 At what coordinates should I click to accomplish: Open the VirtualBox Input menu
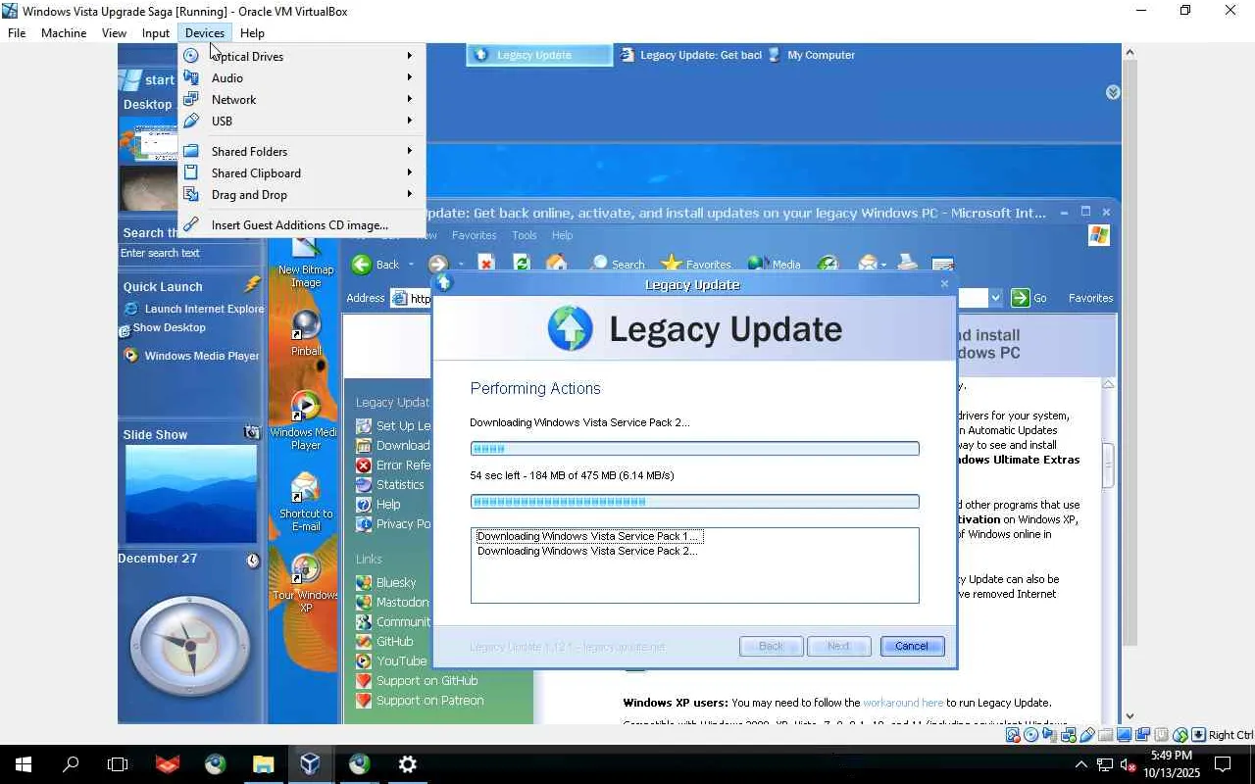click(x=156, y=32)
